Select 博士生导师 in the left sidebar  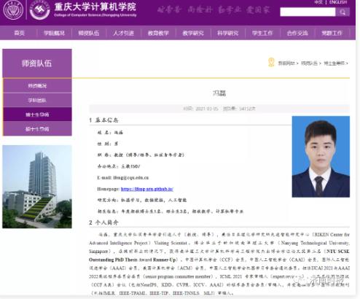[37, 114]
